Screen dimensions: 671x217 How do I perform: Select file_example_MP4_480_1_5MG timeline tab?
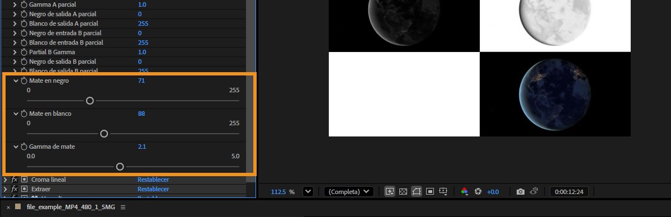click(x=70, y=207)
